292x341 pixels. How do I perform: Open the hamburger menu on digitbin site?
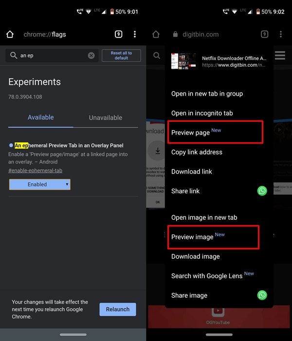point(280,56)
